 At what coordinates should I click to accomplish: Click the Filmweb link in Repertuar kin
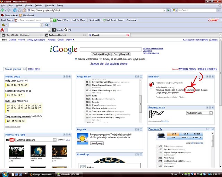pos(165,121)
